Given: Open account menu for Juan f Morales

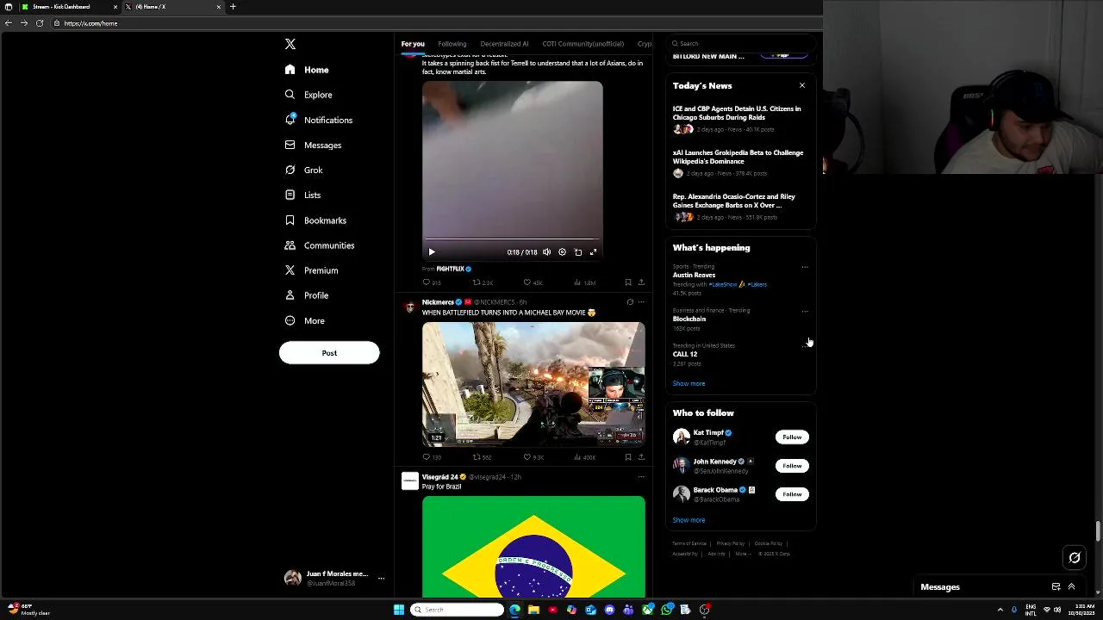Looking at the screenshot, I should tap(334, 578).
